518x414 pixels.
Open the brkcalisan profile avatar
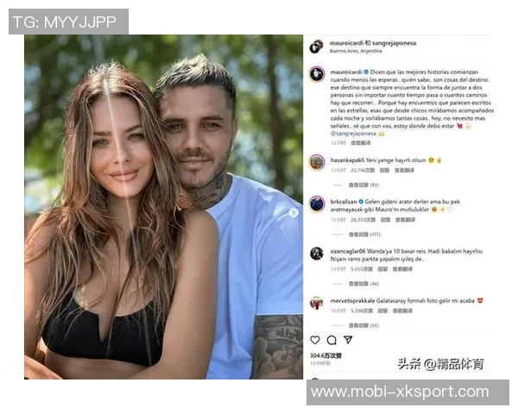317,204
